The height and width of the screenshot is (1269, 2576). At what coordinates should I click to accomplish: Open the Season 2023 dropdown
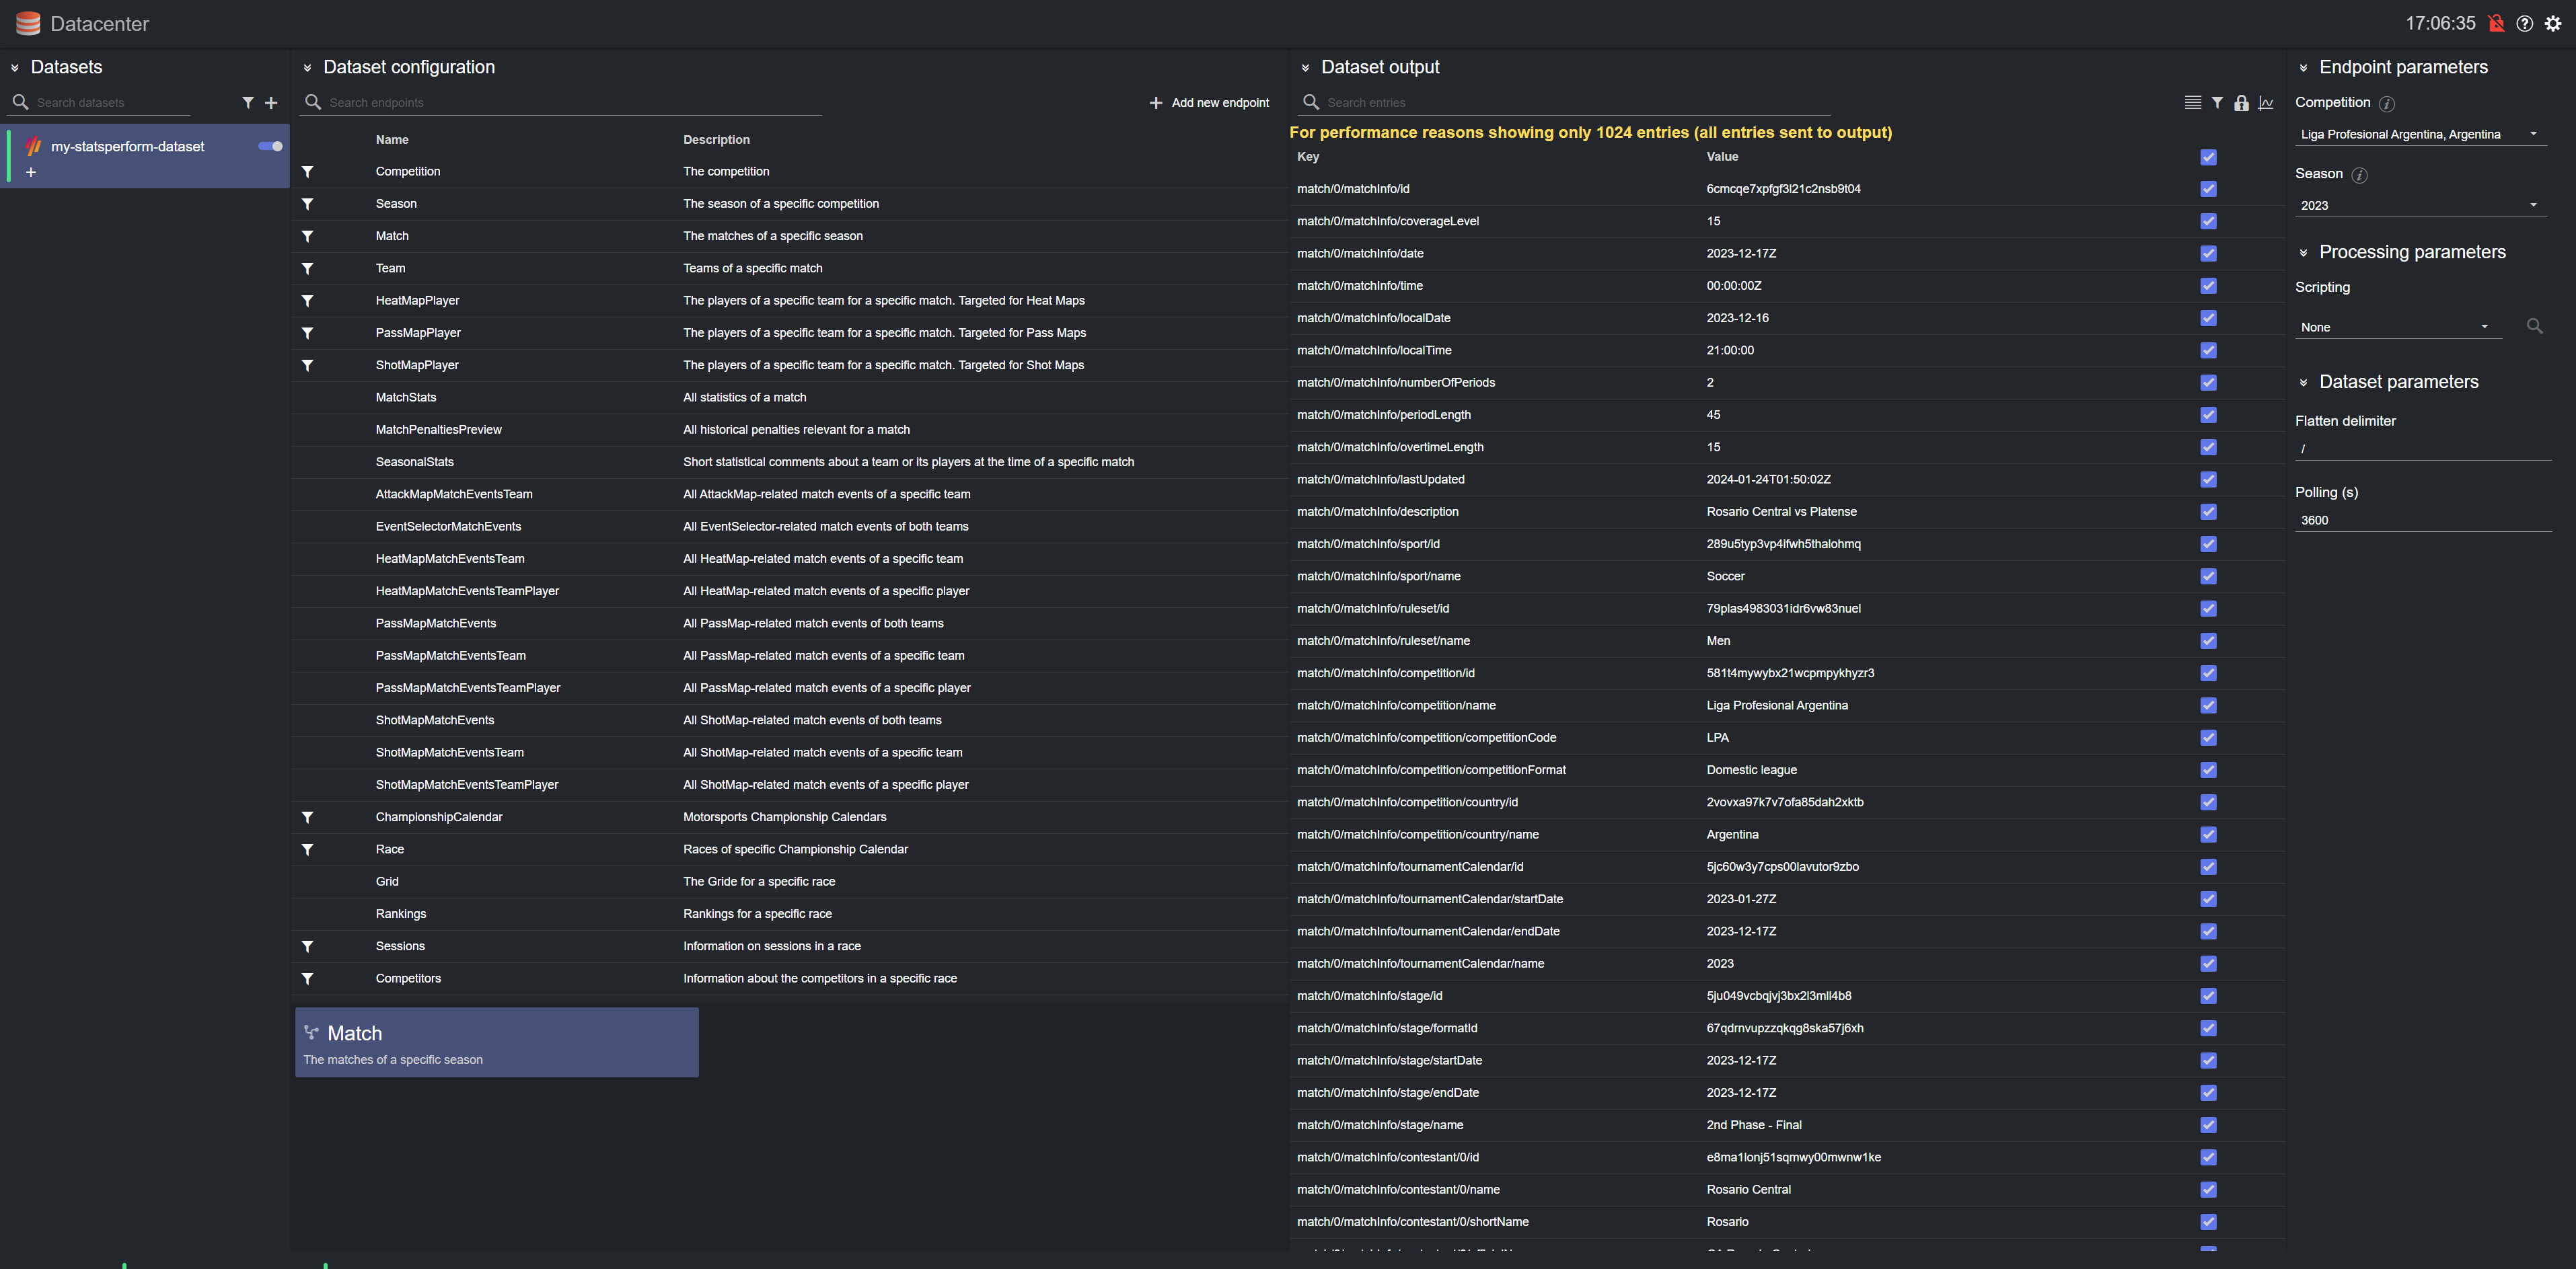pyautogui.click(x=2420, y=205)
